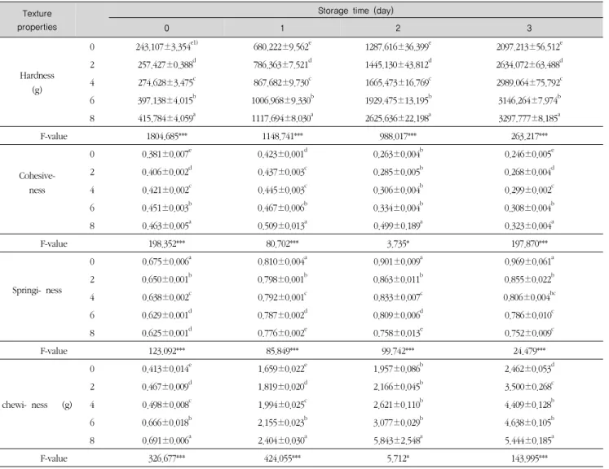The image size is (609, 469).
Task: Select hardness value 1287.616±36.399
Action: click(398, 46)
